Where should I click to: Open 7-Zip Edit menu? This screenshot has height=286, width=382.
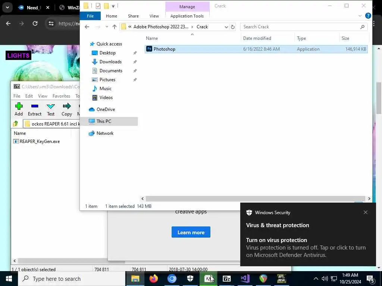click(29, 96)
